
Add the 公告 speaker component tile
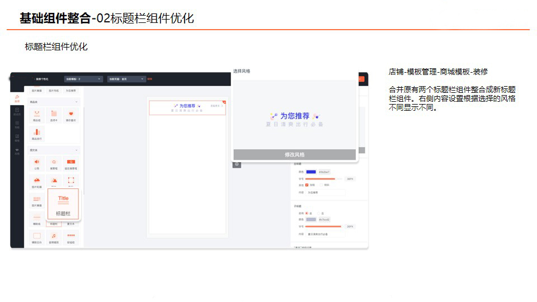[37, 164]
